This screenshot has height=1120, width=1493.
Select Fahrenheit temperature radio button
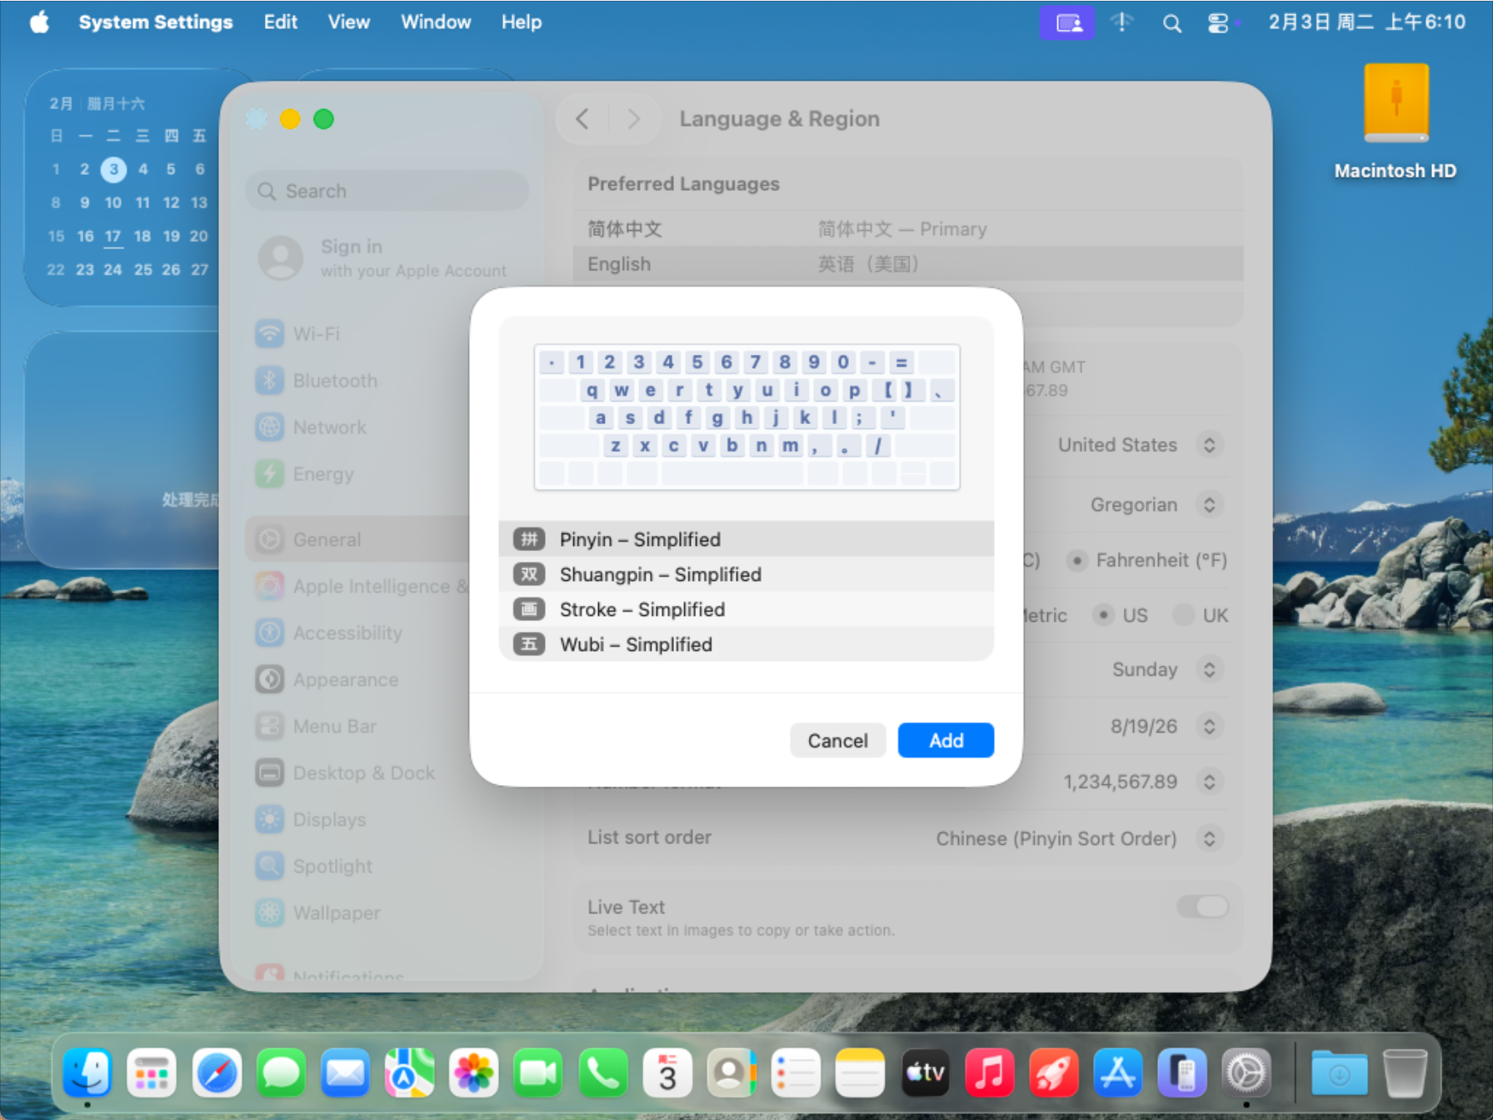pos(1077,561)
